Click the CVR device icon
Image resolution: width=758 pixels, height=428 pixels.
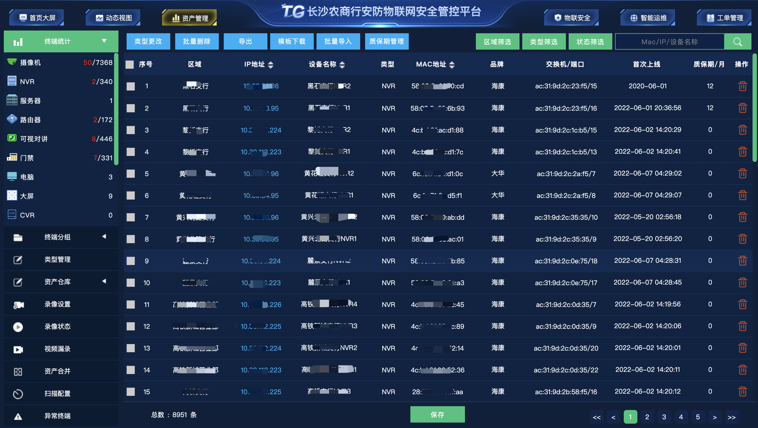click(x=12, y=215)
